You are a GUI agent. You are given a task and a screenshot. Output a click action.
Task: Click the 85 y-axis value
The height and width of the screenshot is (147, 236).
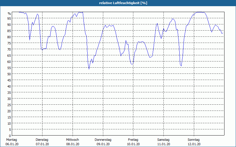[x=9, y=31]
